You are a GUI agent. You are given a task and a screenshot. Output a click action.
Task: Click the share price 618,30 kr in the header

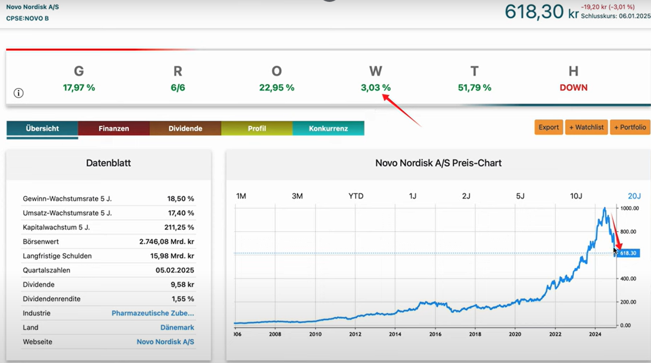point(541,12)
